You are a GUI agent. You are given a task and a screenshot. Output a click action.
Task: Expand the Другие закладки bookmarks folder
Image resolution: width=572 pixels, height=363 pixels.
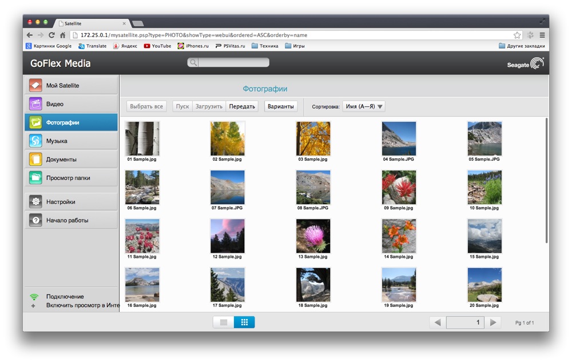(x=522, y=46)
